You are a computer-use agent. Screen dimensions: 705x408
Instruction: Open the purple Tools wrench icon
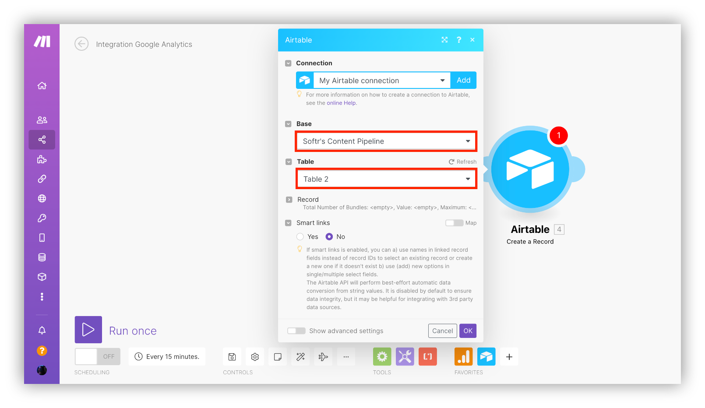click(x=405, y=357)
